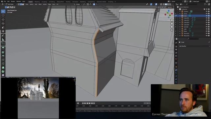Hide Camera object via its eye icon

click(x=206, y=12)
